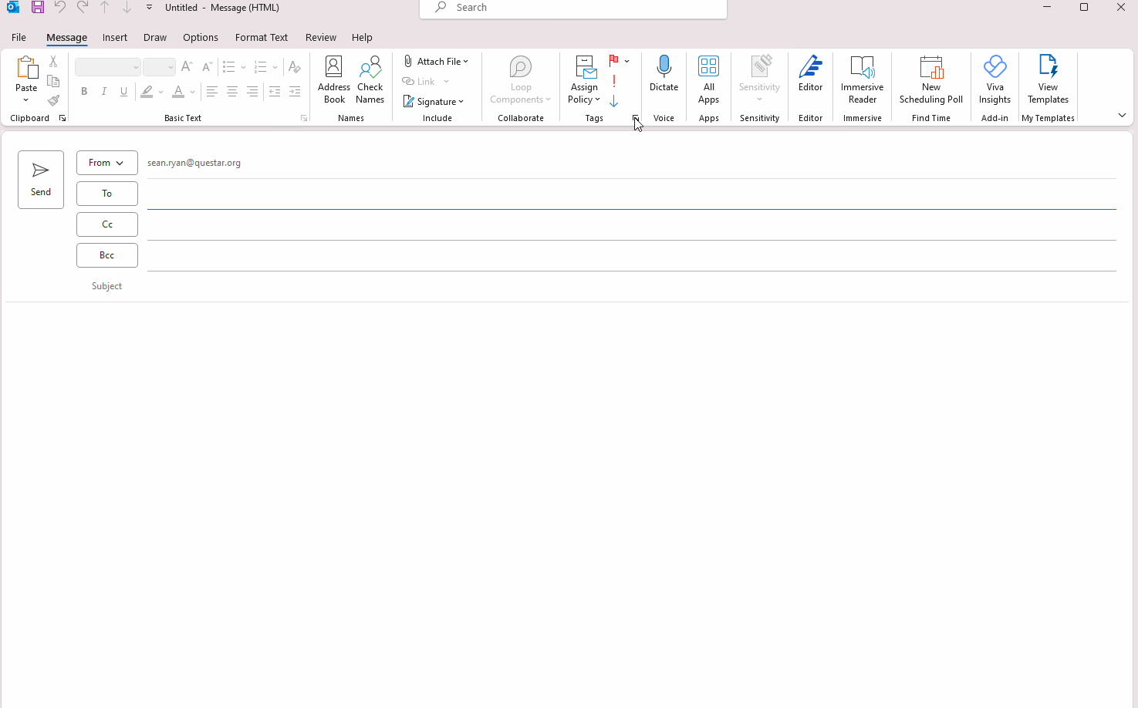Image resolution: width=1138 pixels, height=708 pixels.
Task: Open the Bcc recipients picker
Action: click(106, 255)
